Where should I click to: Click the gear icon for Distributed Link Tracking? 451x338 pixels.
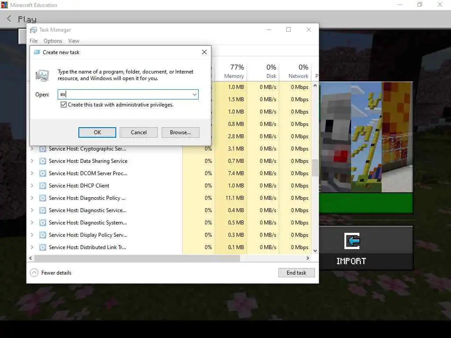point(43,247)
